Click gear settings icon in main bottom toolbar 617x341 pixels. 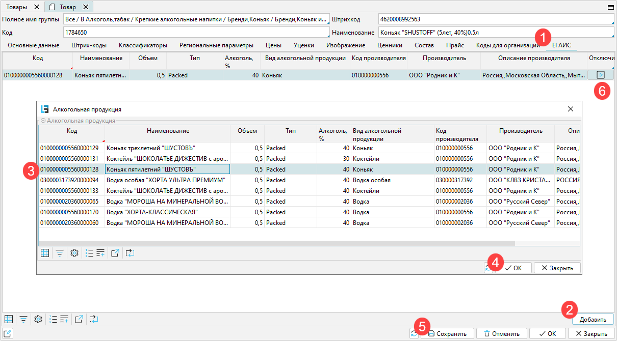(x=38, y=319)
